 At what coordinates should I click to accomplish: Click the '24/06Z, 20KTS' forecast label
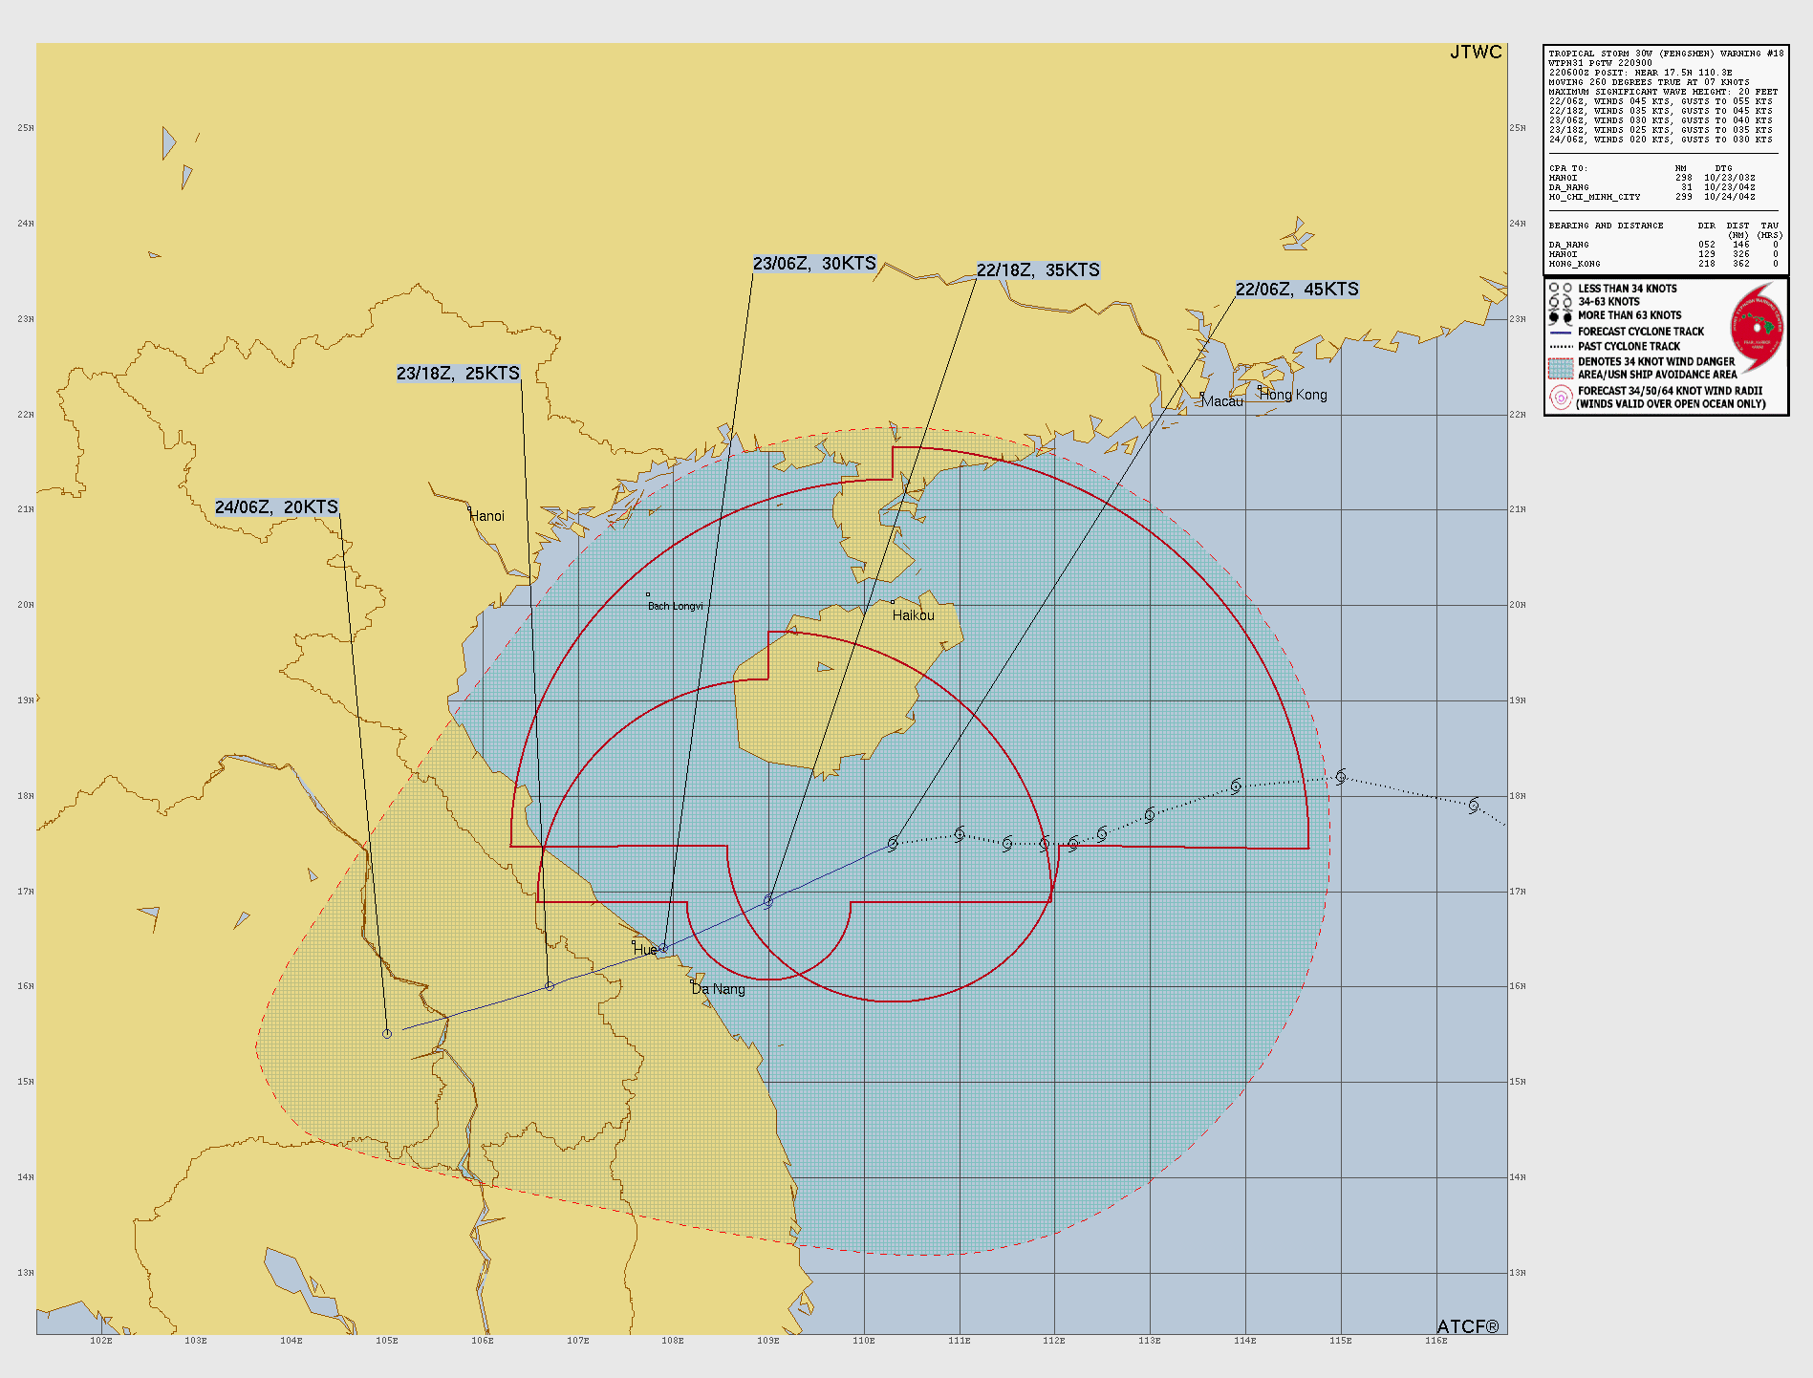point(277,507)
